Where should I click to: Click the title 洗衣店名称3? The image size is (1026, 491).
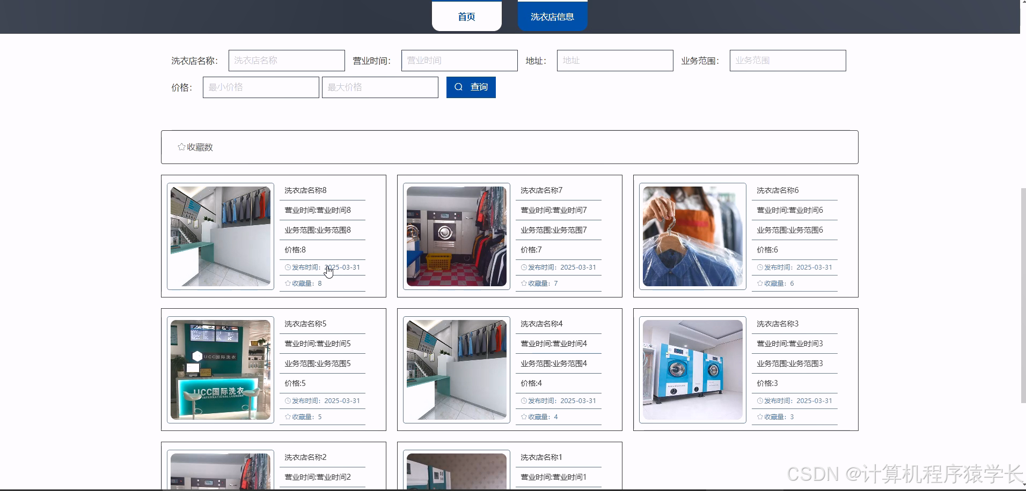click(x=778, y=324)
